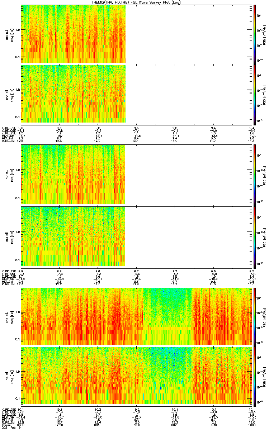Click the 0820 time tick label
The height and width of the screenshot is (430, 269).
[59, 425]
